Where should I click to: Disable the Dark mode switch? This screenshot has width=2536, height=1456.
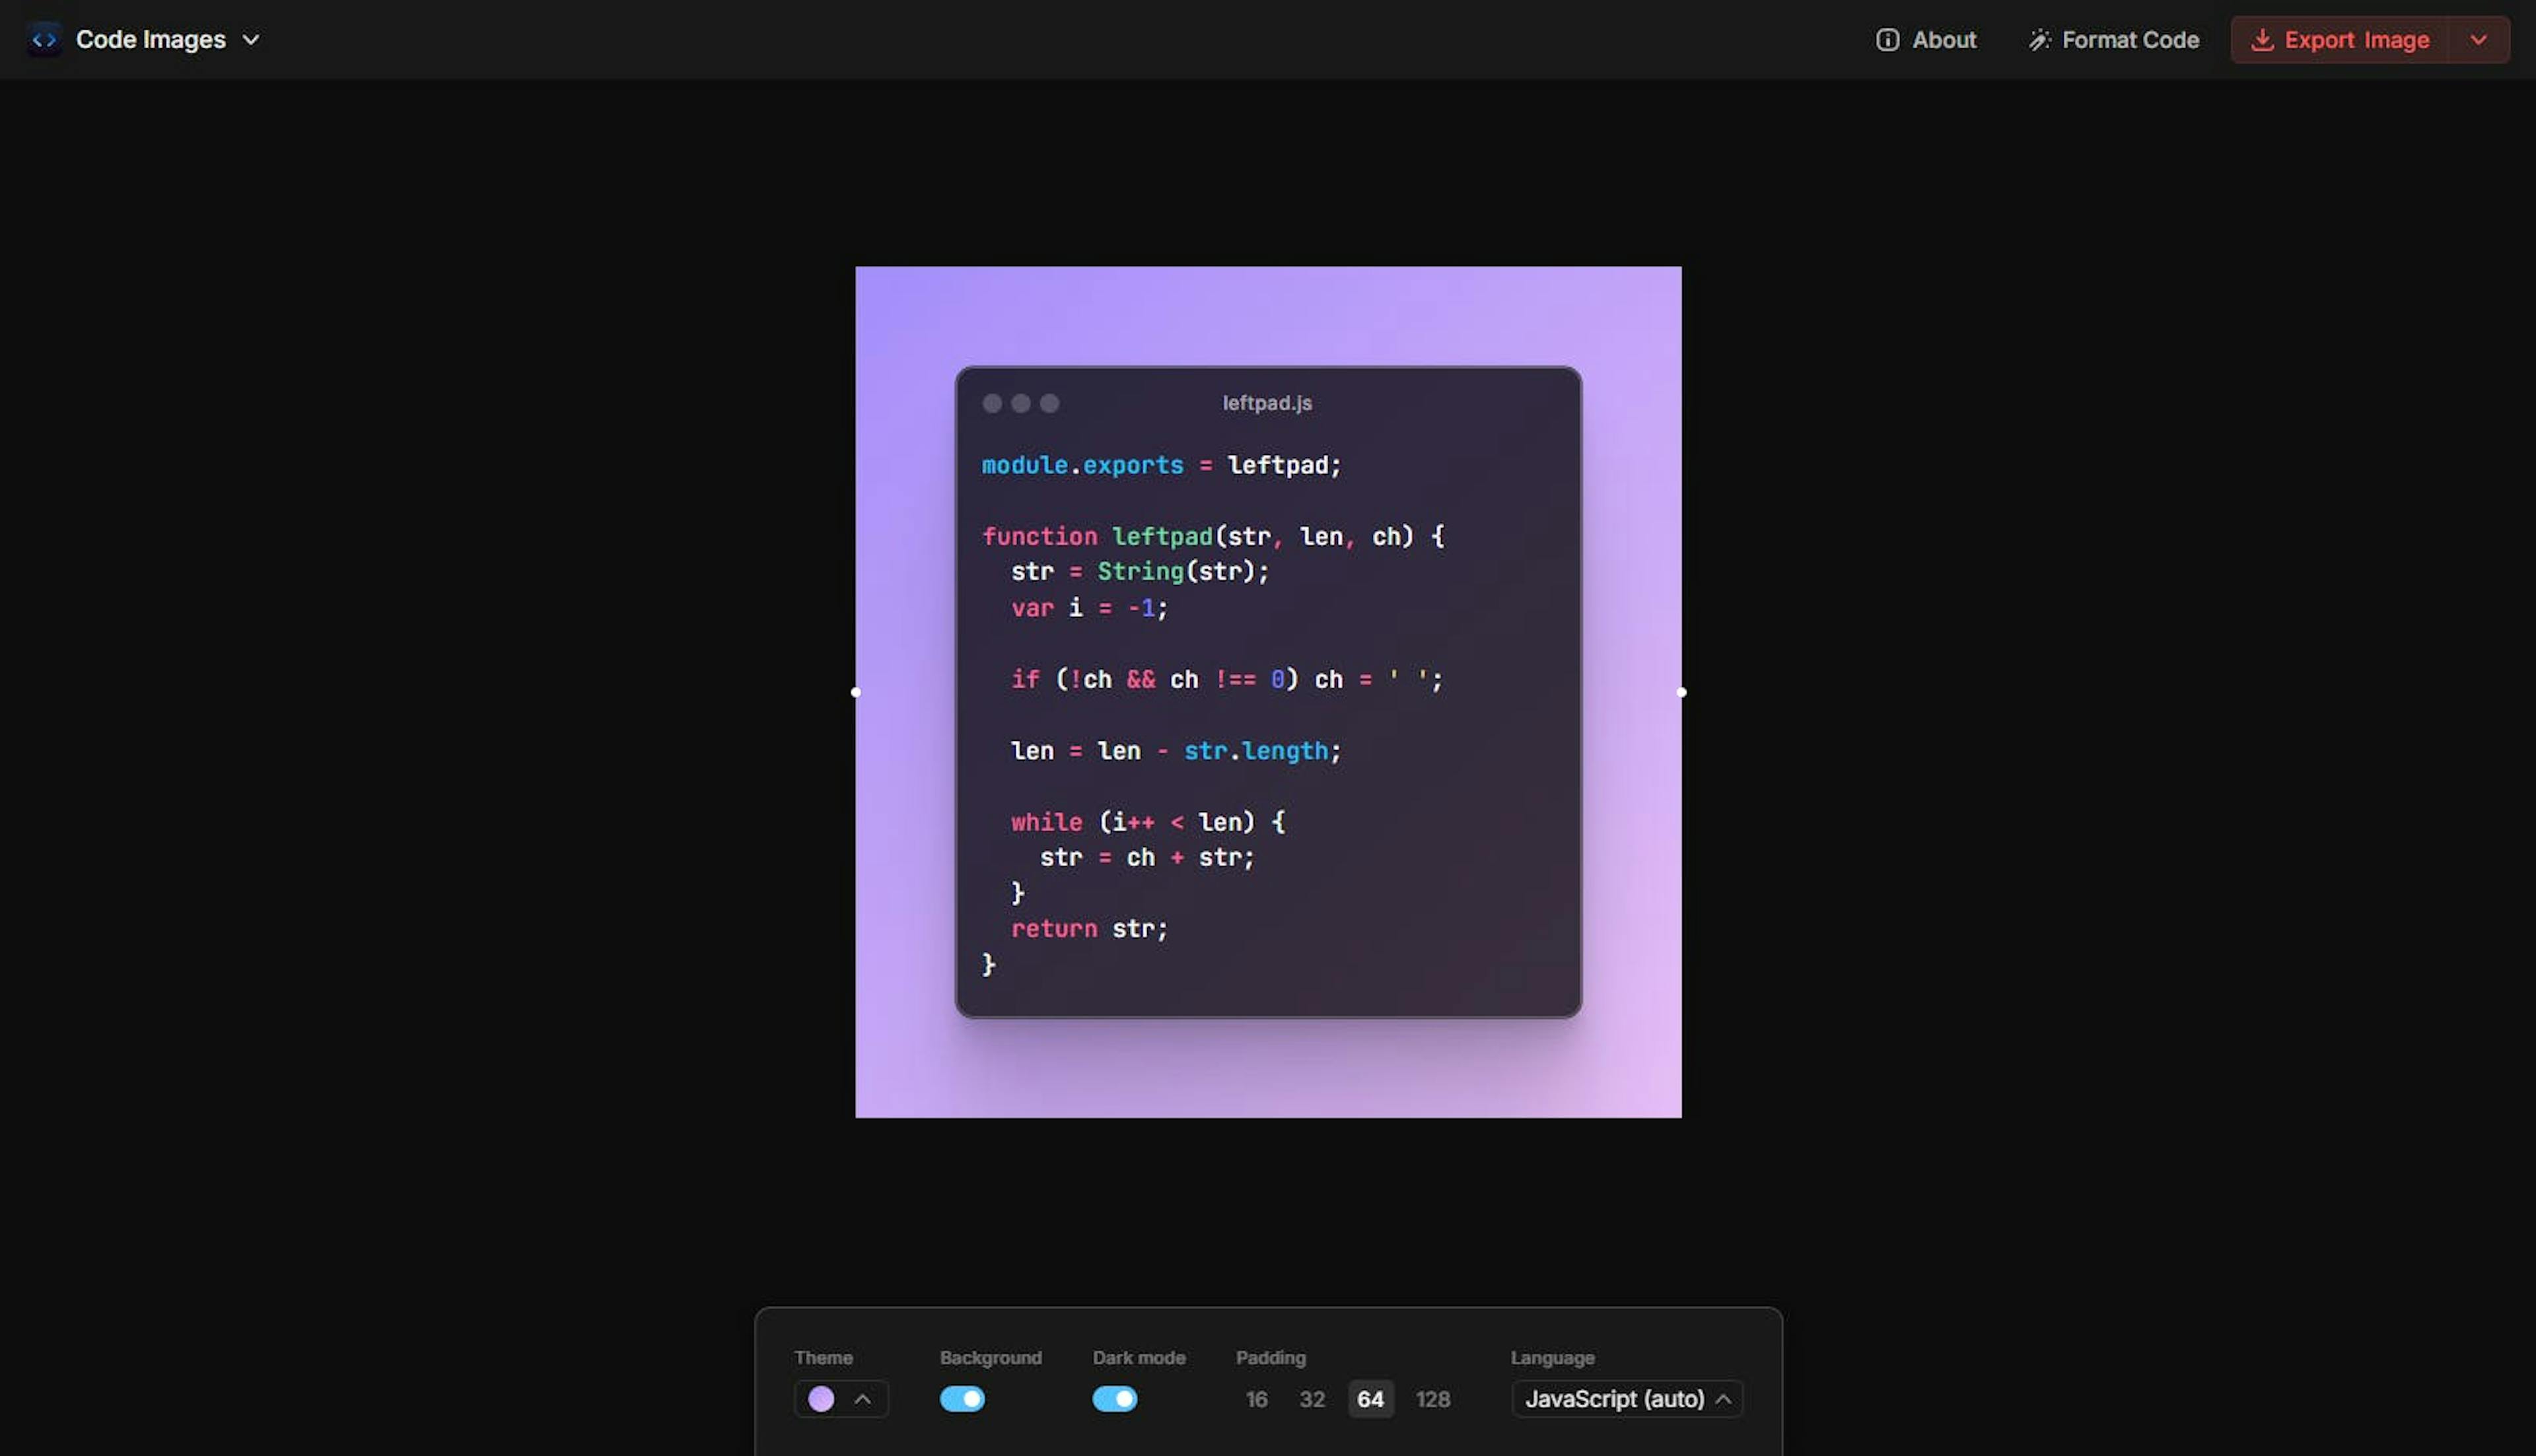pos(1114,1399)
